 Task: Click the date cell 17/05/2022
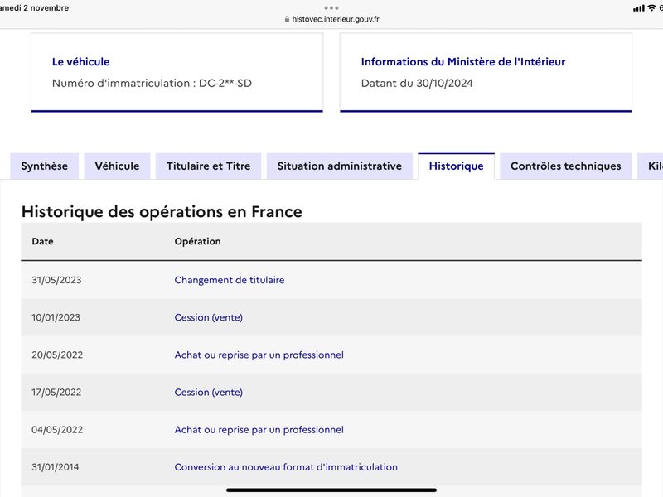pos(56,392)
